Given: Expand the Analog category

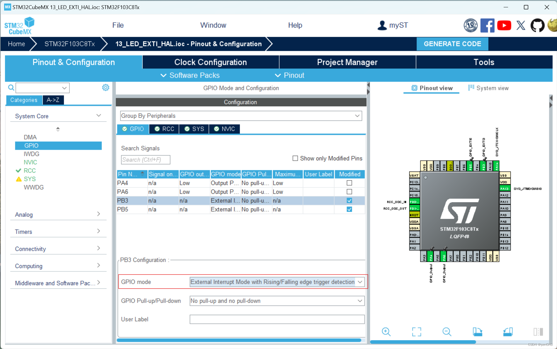Looking at the screenshot, I should [99, 214].
